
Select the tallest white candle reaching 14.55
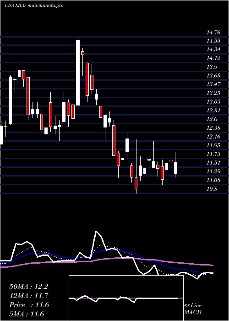pyautogui.click(x=78, y=72)
